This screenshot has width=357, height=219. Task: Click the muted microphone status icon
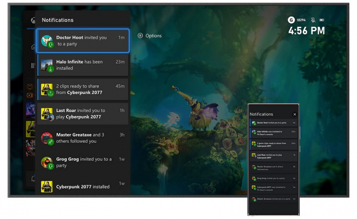[x=312, y=20]
